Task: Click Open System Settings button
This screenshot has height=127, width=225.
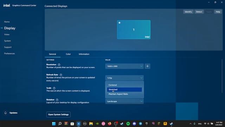Action: click(58, 115)
